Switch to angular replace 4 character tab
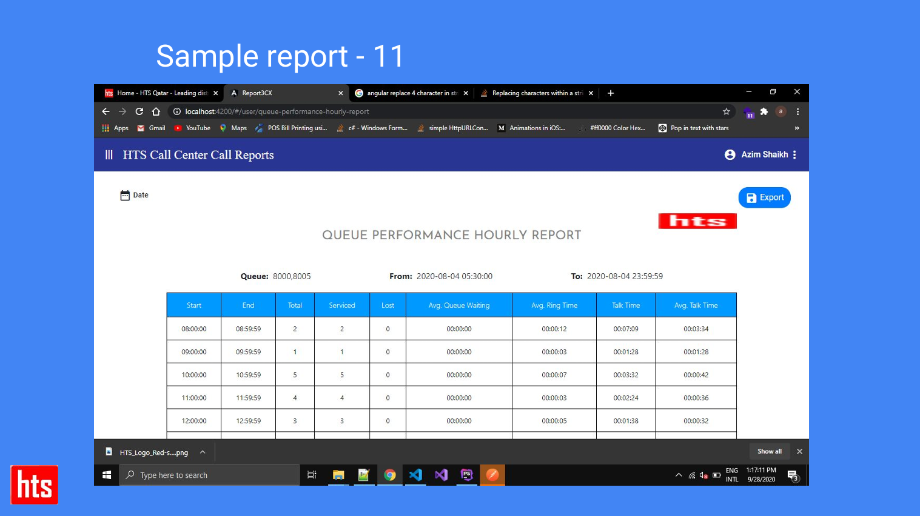The image size is (920, 516). click(x=409, y=93)
